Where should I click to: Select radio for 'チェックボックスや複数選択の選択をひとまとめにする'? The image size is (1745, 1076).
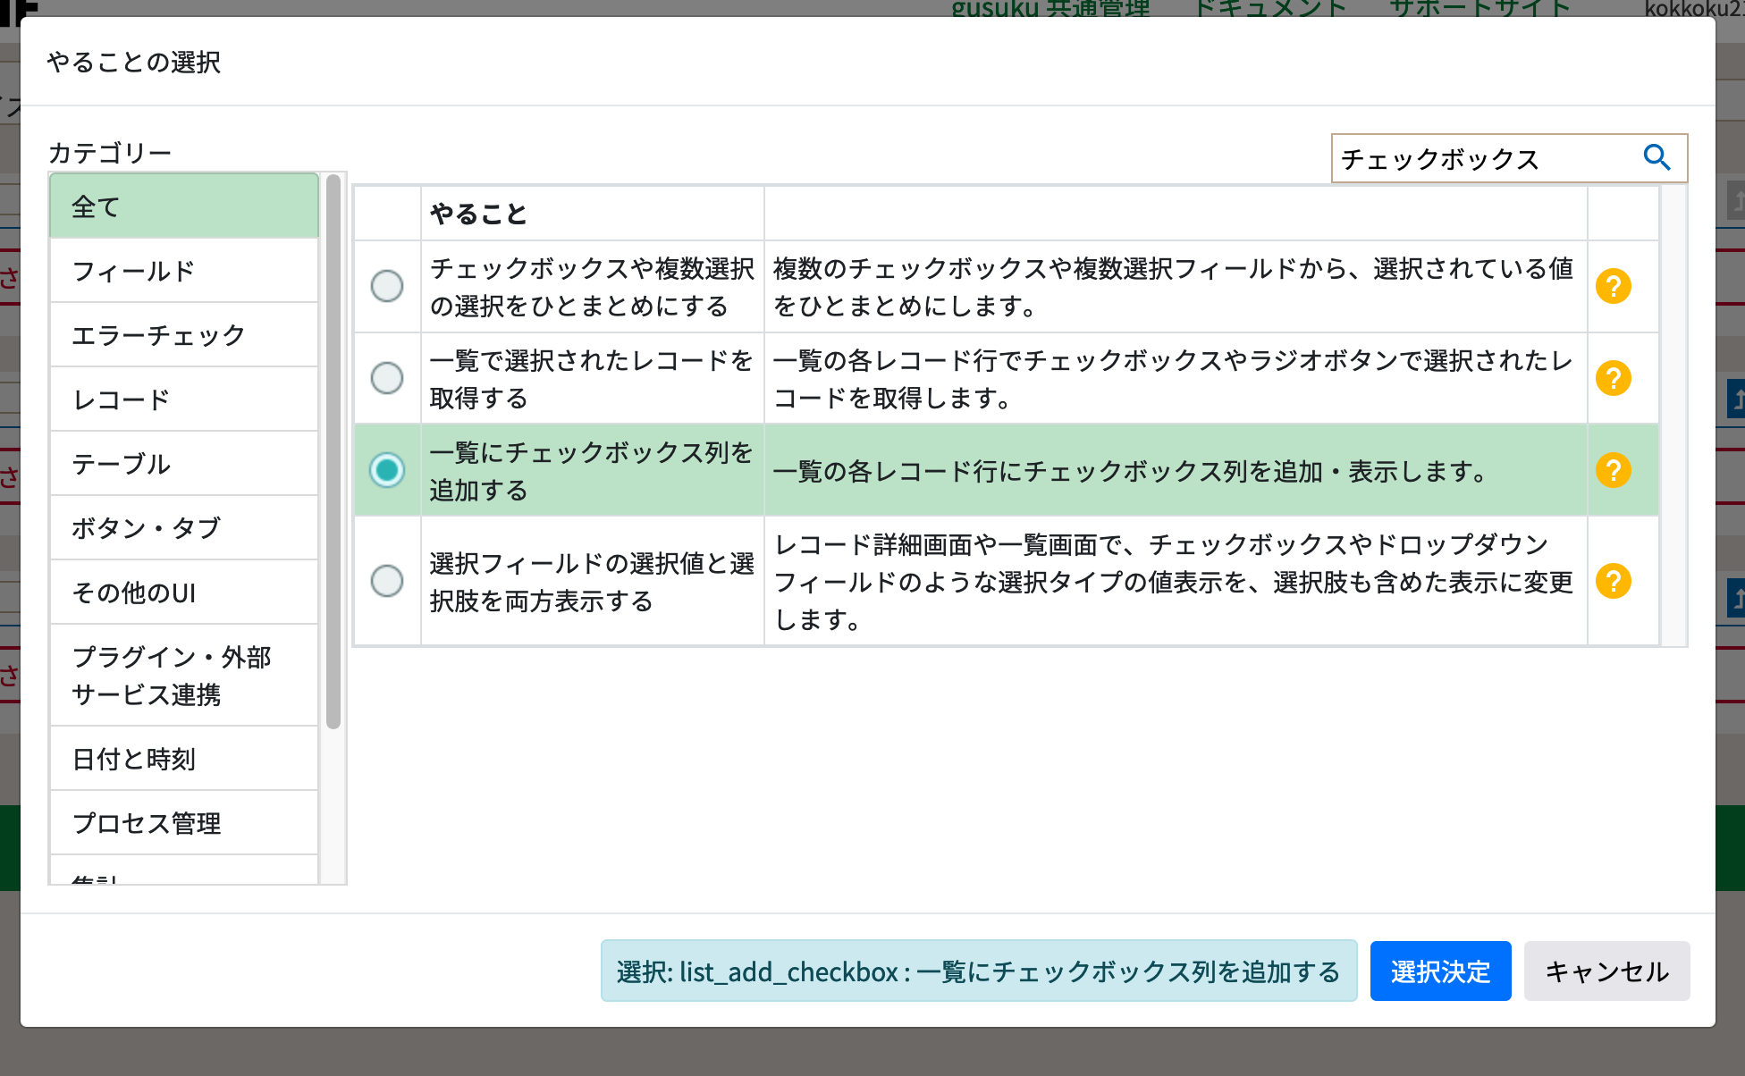click(x=387, y=286)
